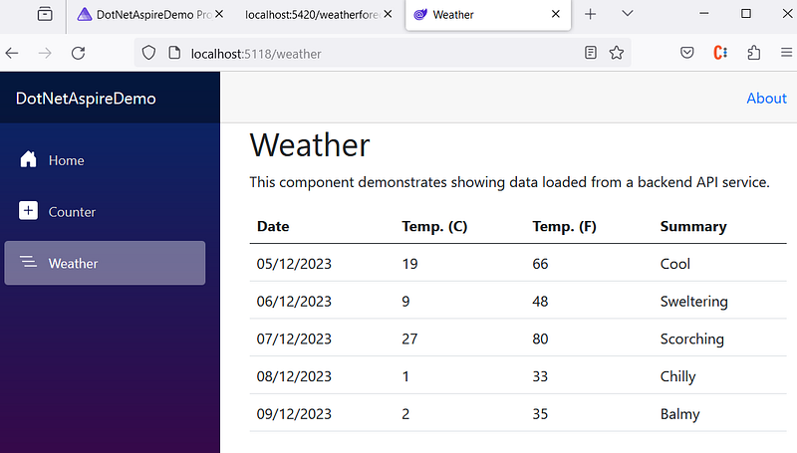Image resolution: width=797 pixels, height=453 pixels.
Task: Open the Firefox hamburger application menu
Action: tap(786, 53)
